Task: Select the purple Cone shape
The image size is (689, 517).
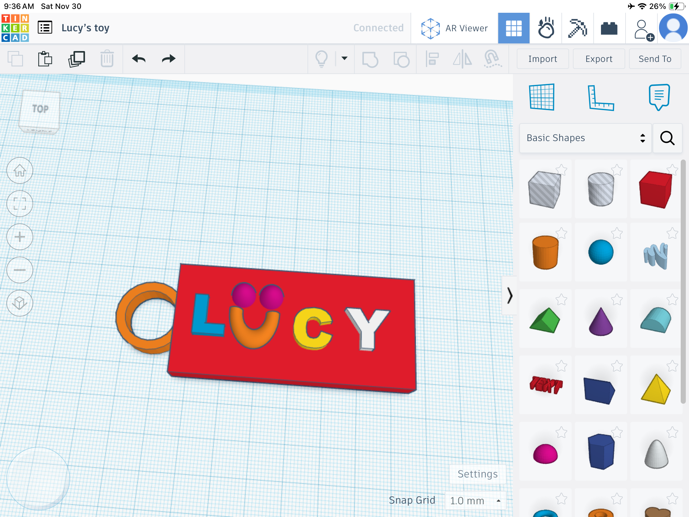Action: coord(601,321)
